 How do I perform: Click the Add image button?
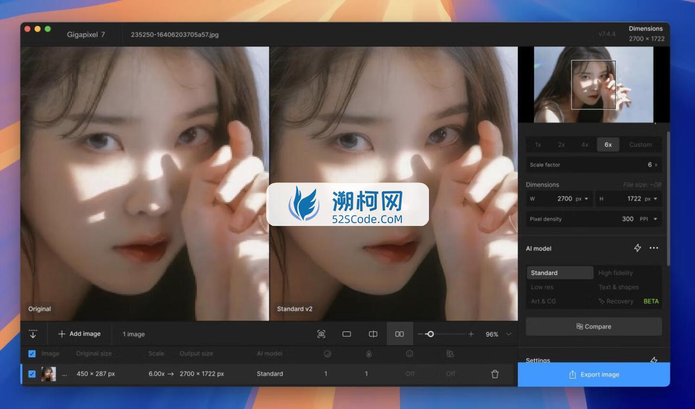point(79,334)
